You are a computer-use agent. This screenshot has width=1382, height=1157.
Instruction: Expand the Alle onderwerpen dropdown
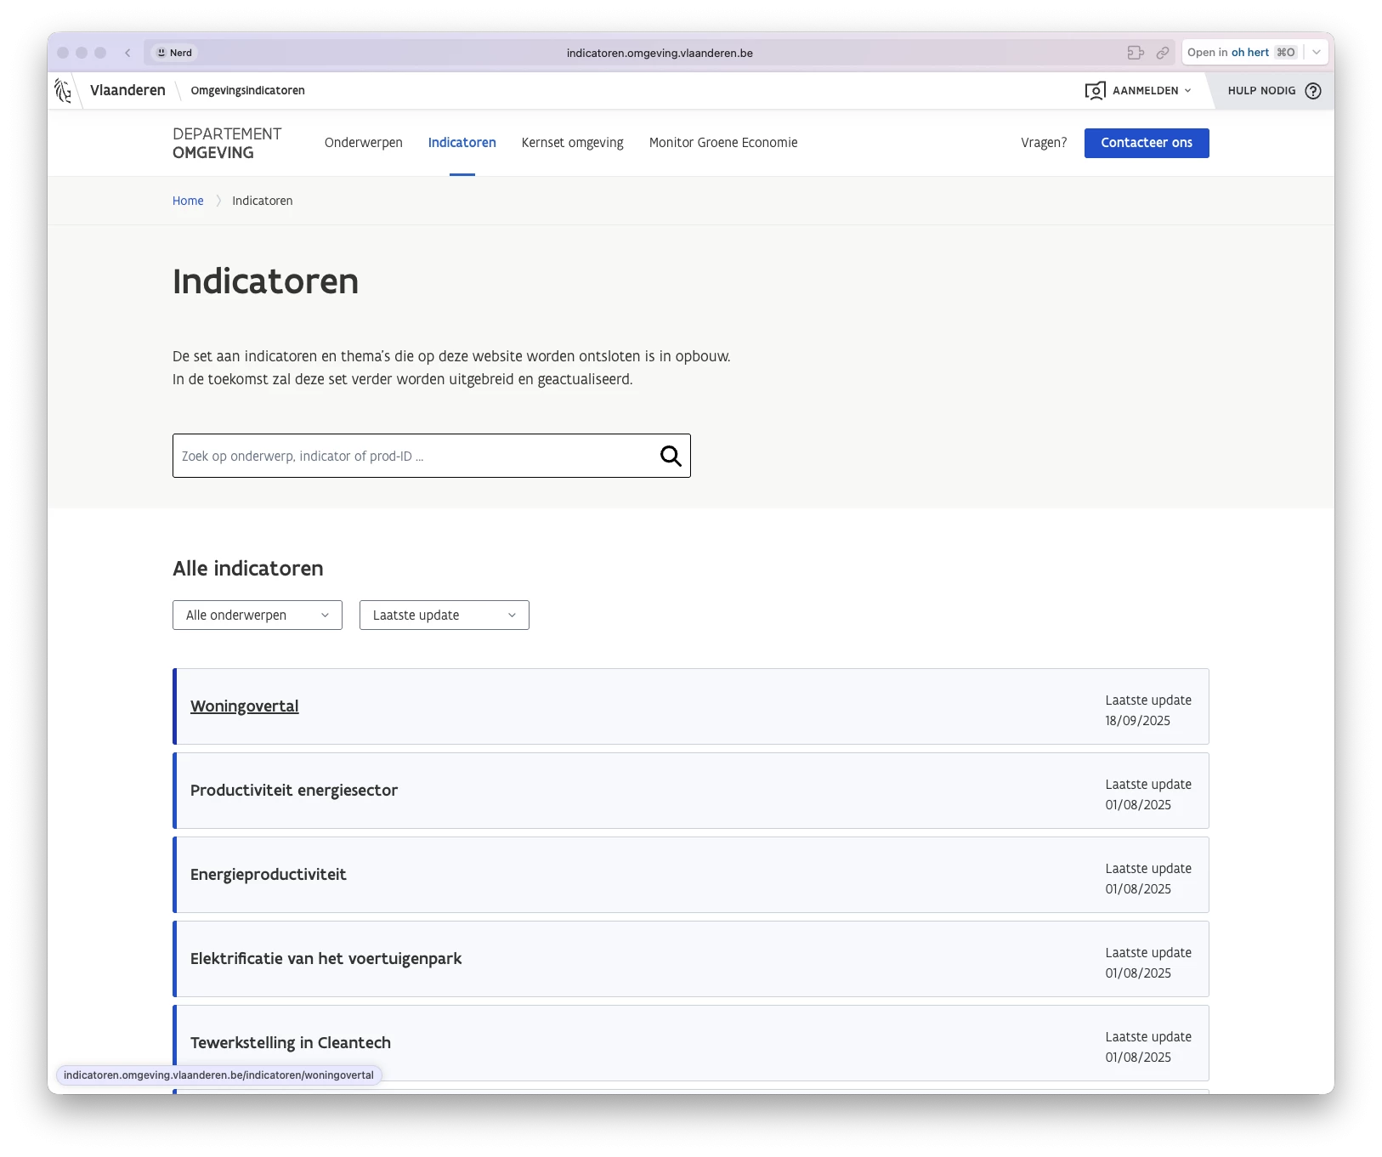tap(257, 615)
